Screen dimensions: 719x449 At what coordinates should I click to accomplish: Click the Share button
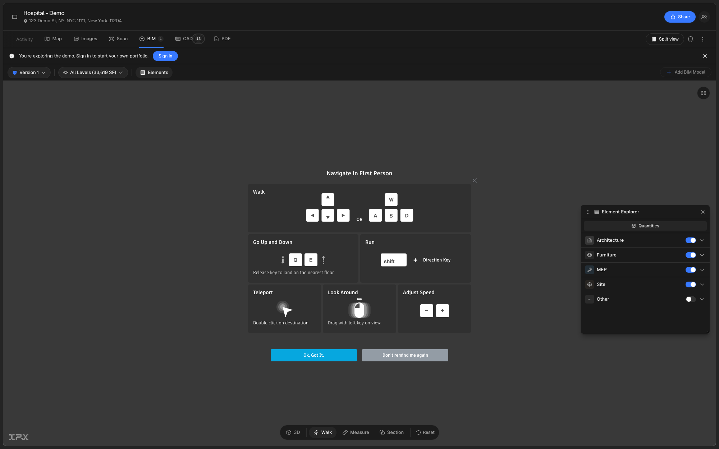[679, 17]
